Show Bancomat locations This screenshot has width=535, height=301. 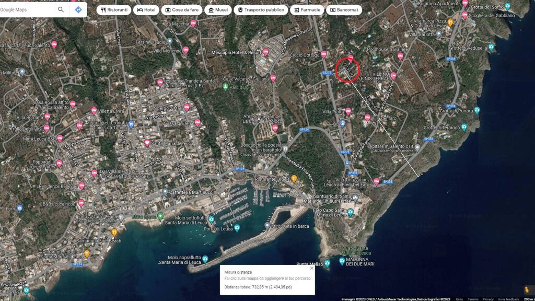pos(344,10)
